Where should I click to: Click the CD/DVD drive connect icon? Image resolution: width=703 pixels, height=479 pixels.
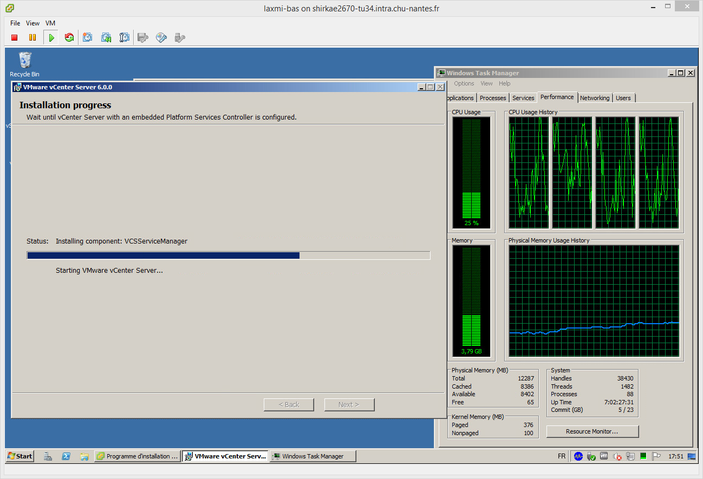point(161,37)
